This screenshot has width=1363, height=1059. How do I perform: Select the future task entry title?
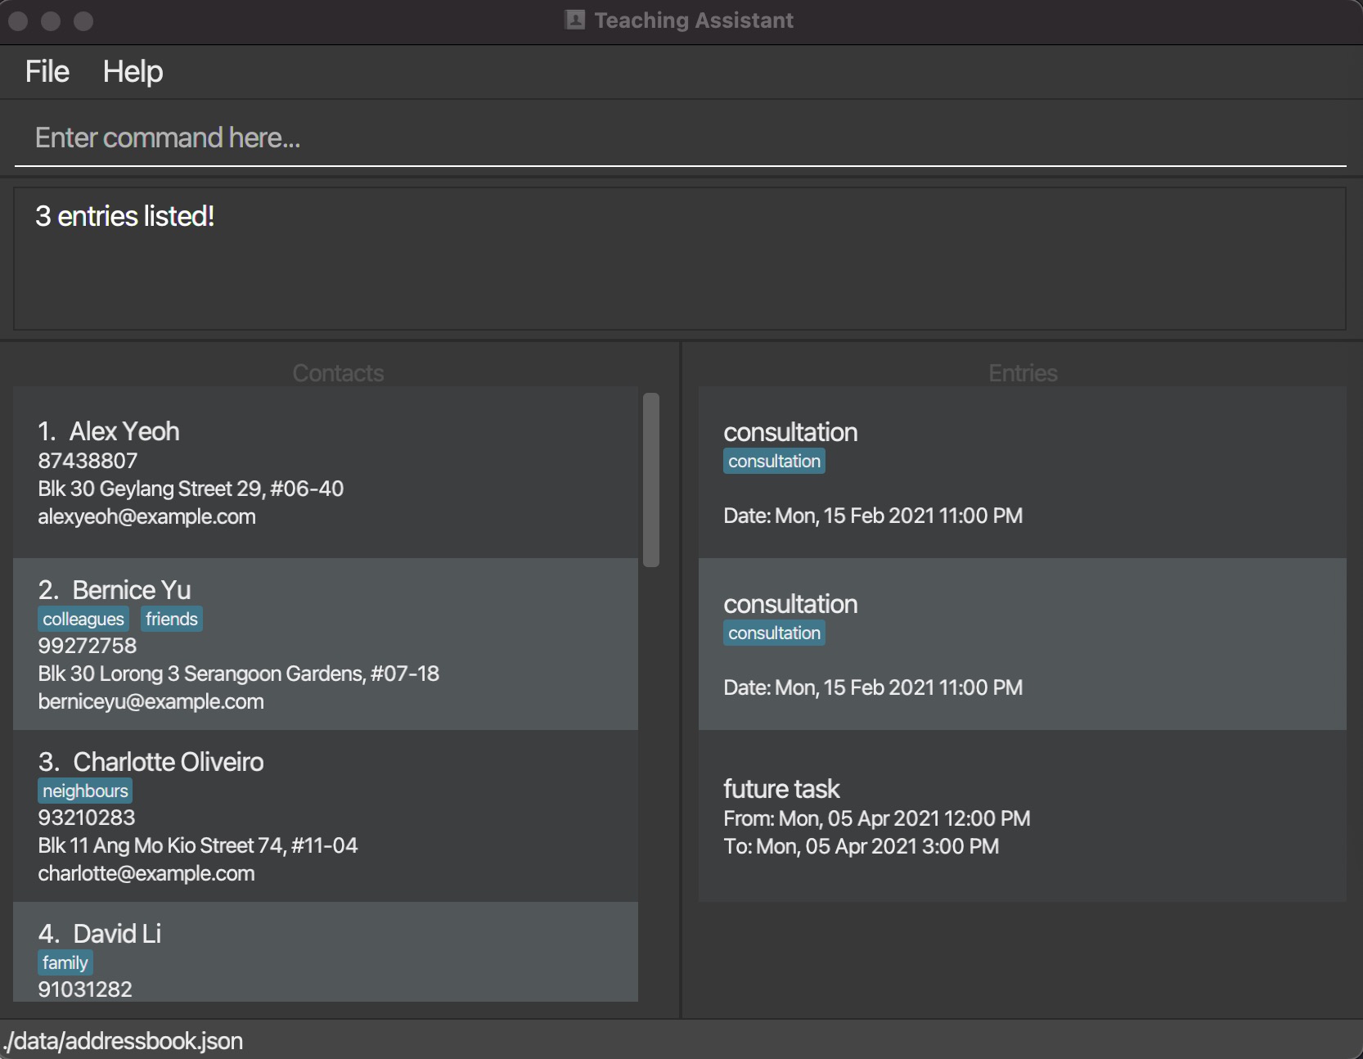[781, 789]
